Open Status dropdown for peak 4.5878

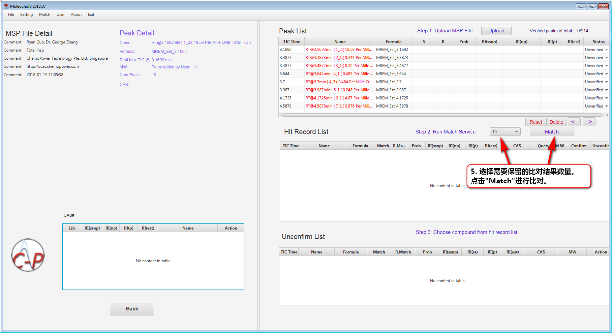point(606,106)
